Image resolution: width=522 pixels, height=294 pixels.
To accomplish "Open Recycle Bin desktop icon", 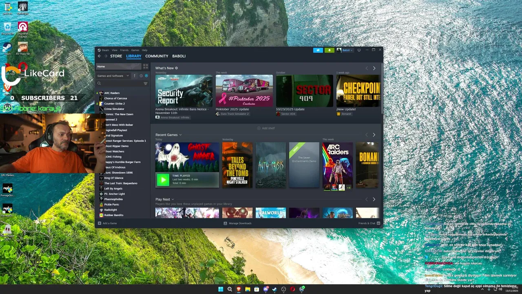I will [x=7, y=29].
